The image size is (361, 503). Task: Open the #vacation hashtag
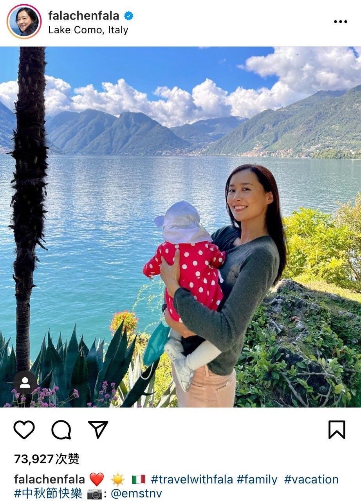click(311, 479)
